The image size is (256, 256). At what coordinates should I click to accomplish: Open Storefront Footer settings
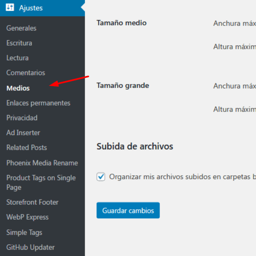(32, 202)
